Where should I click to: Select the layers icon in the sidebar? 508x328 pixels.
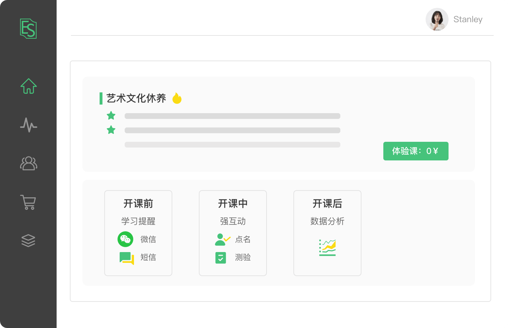tap(28, 240)
